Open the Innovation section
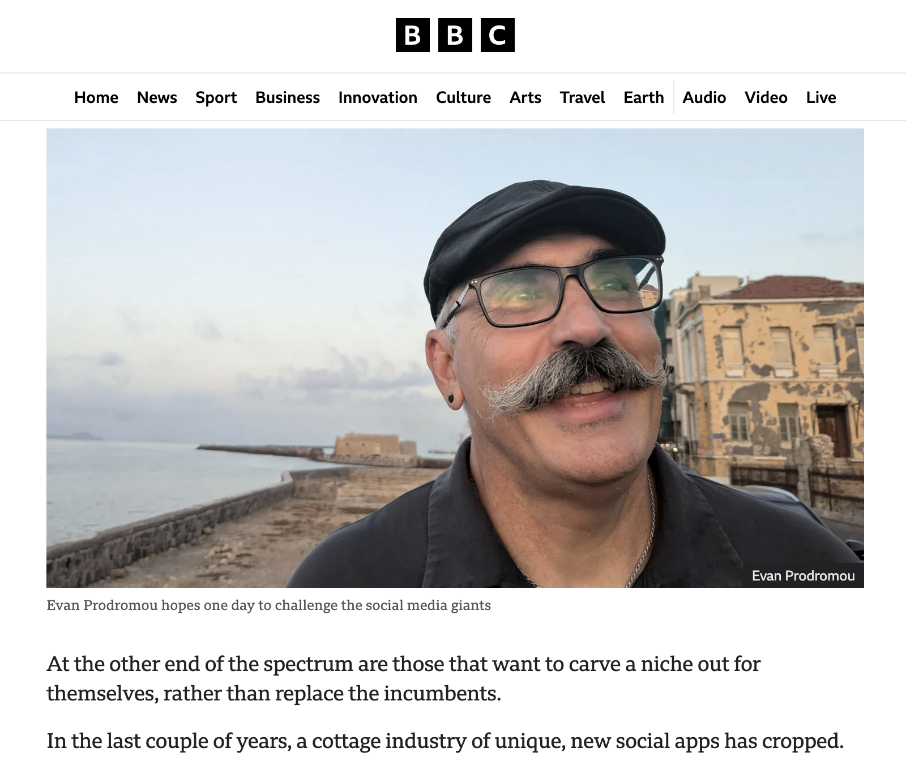 click(378, 97)
